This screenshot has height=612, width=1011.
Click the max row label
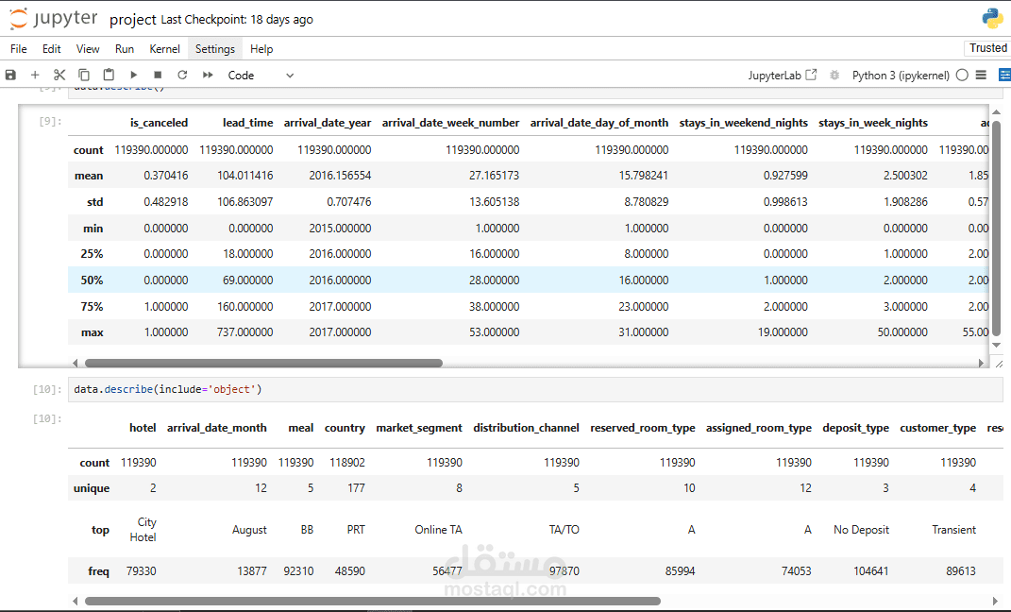tap(93, 332)
